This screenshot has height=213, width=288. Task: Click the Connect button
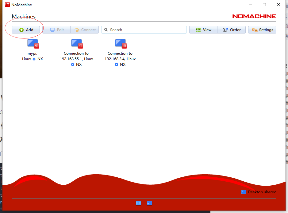coord(85,30)
